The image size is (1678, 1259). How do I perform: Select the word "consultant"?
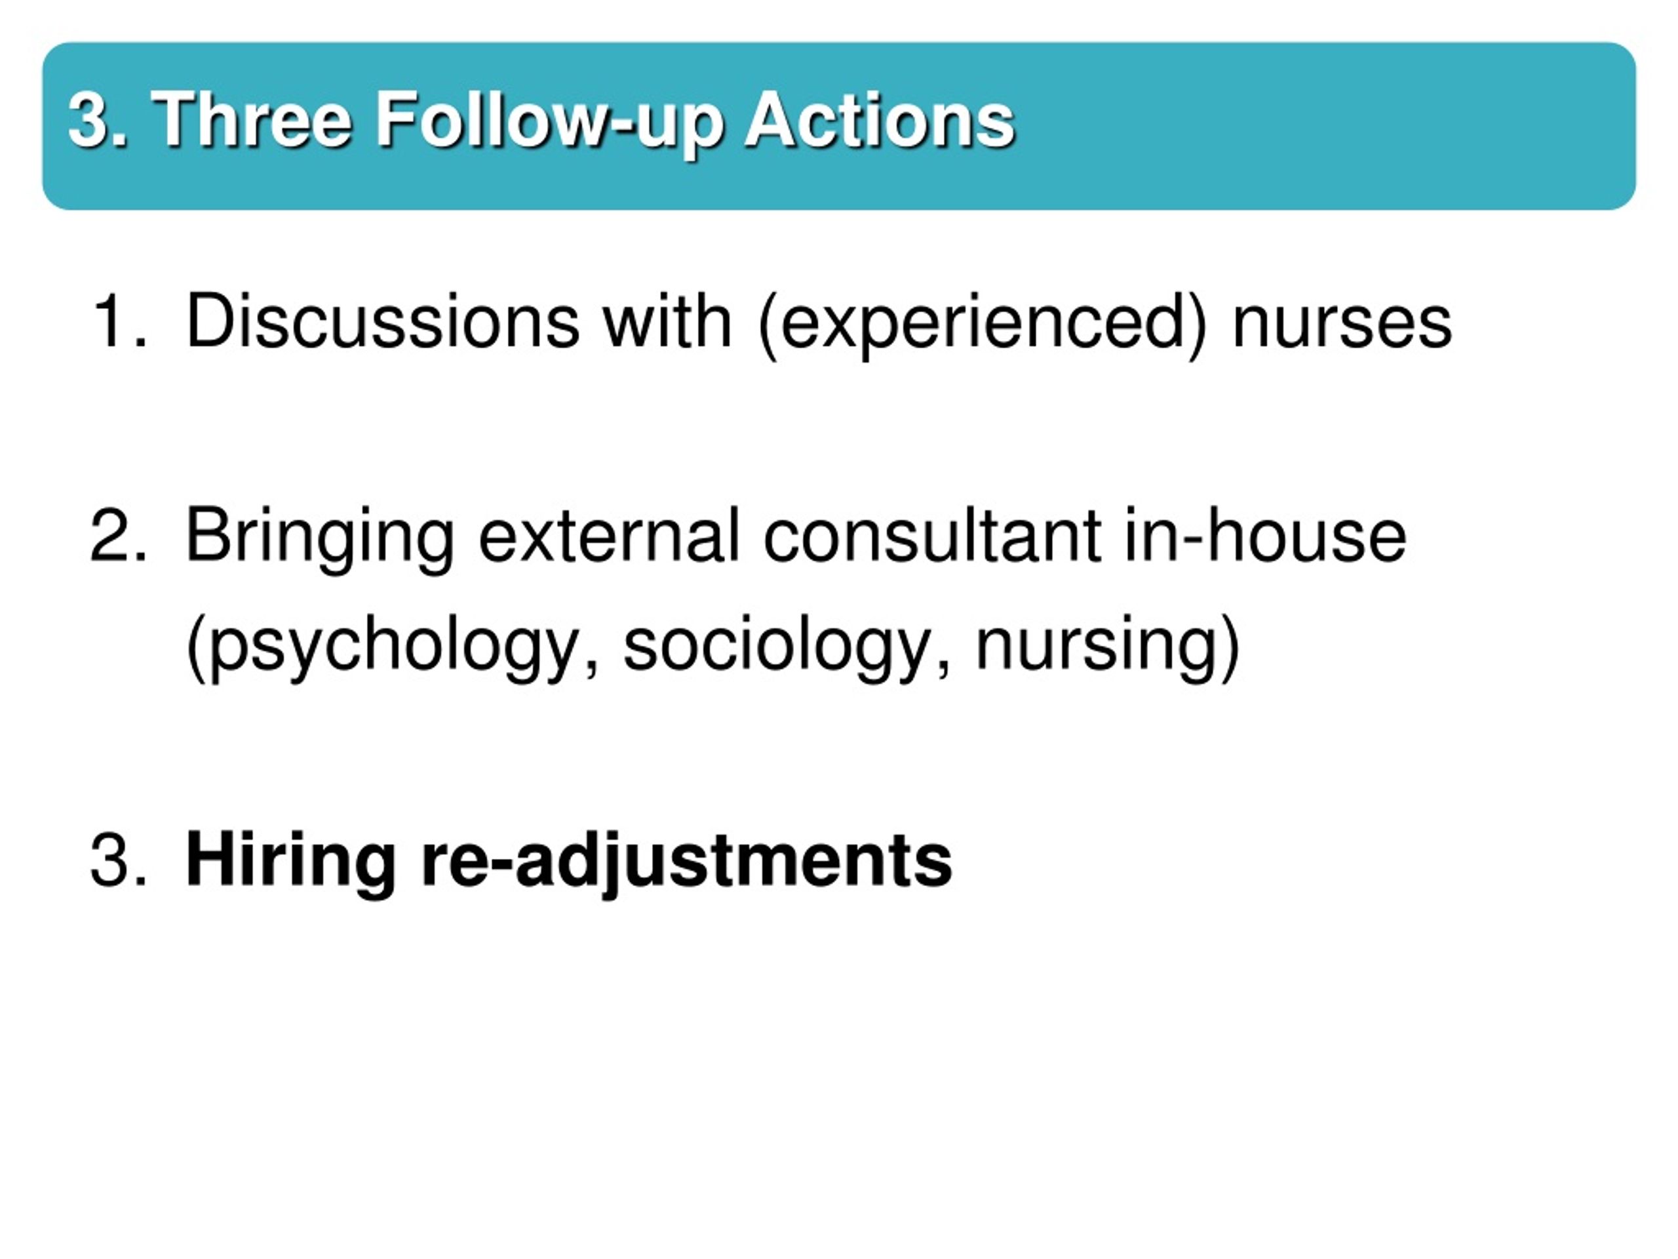pyautogui.click(x=932, y=536)
